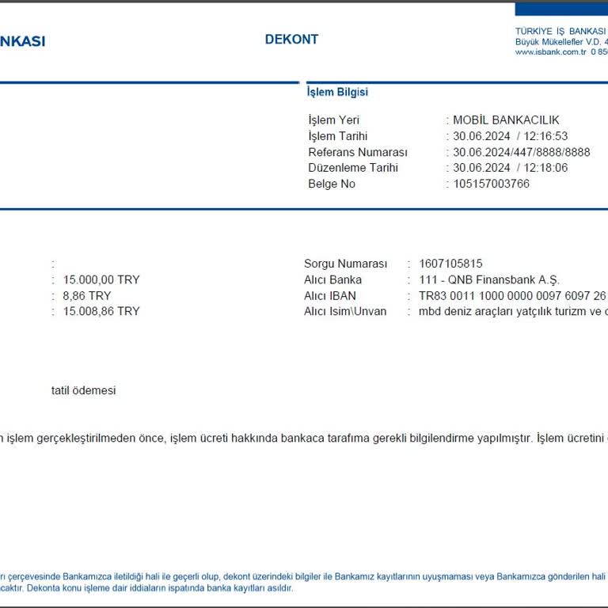Select the MOBİL BANKACILIK value

506,120
